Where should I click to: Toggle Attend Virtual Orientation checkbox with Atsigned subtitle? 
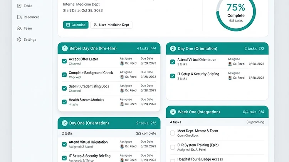click(64, 144)
